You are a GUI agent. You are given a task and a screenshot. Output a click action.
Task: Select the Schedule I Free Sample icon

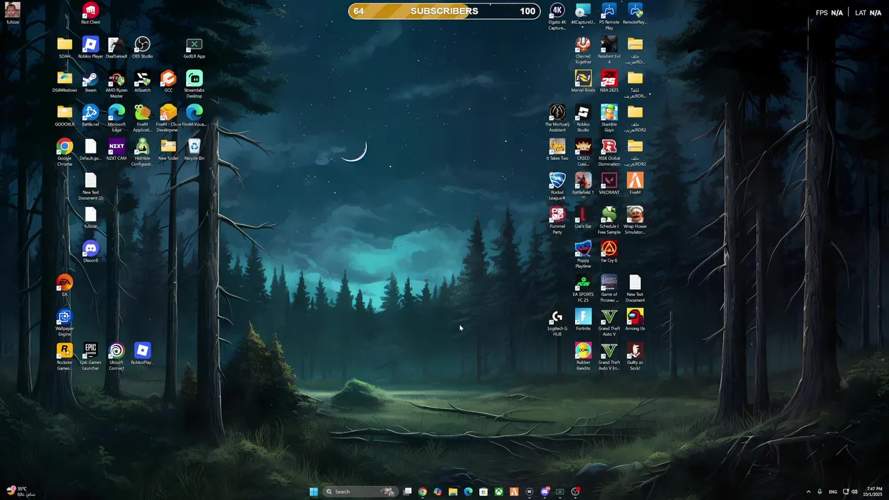point(609,221)
